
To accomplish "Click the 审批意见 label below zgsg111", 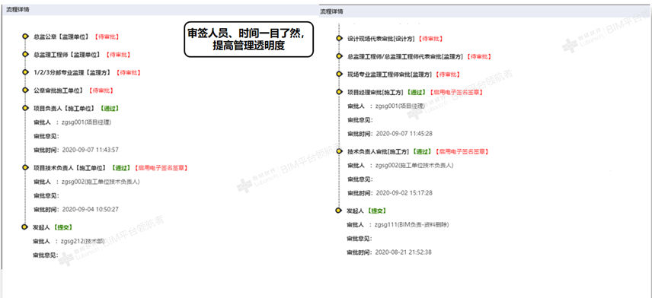I will pos(360,238).
